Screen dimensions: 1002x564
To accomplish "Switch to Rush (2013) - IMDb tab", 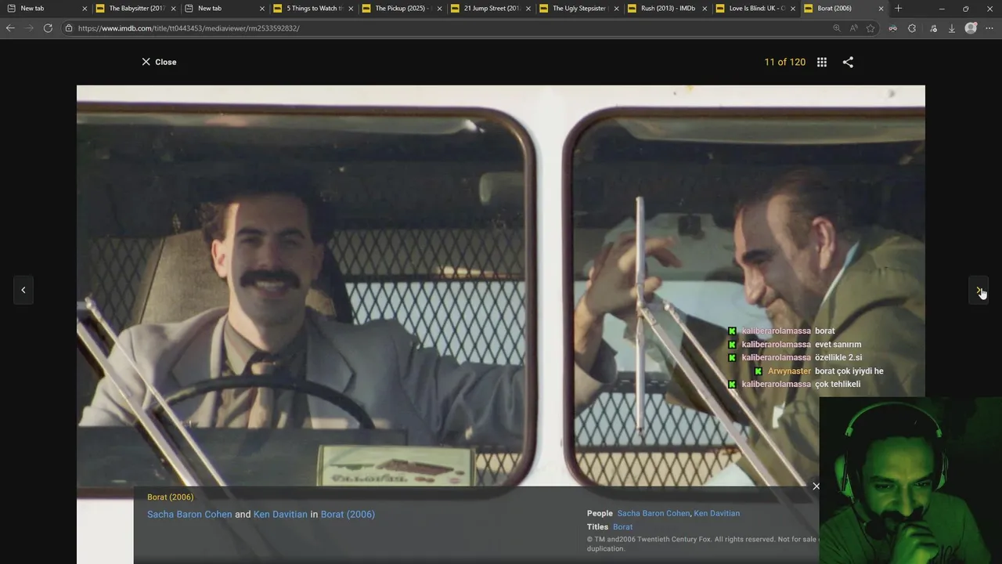I will (666, 9).
